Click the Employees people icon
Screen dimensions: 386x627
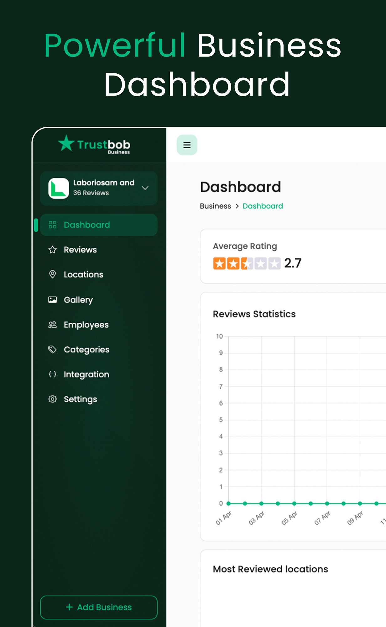point(53,324)
